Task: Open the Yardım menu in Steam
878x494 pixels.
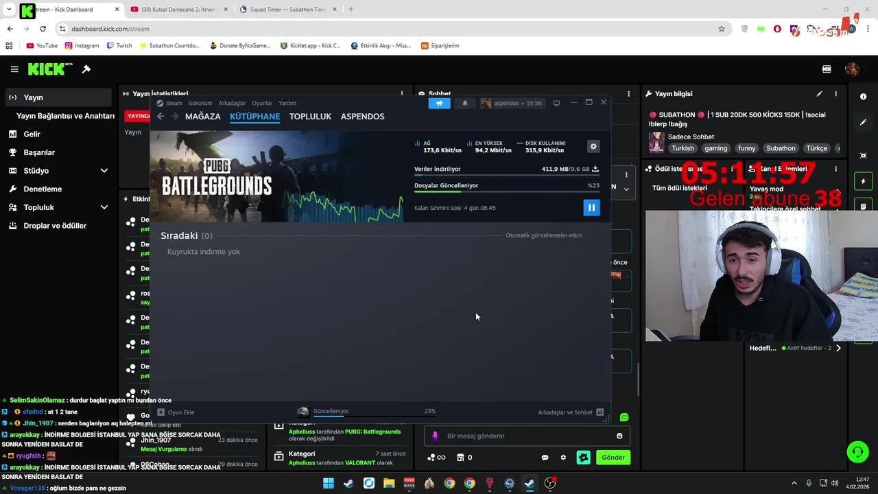Action: 287,103
